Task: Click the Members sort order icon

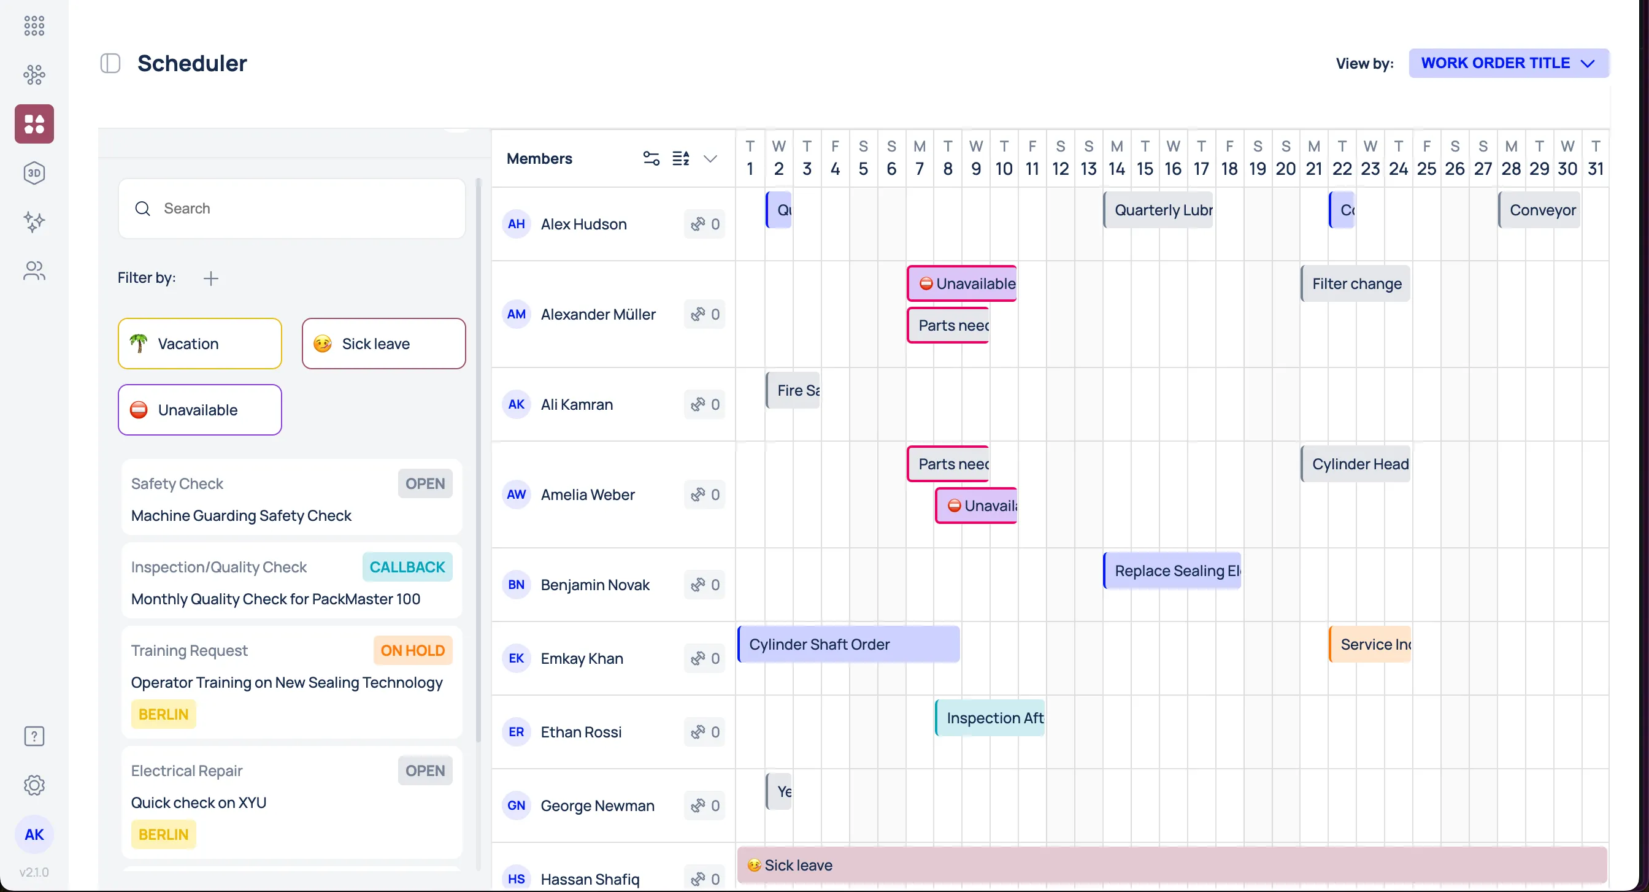Action: tap(680, 158)
